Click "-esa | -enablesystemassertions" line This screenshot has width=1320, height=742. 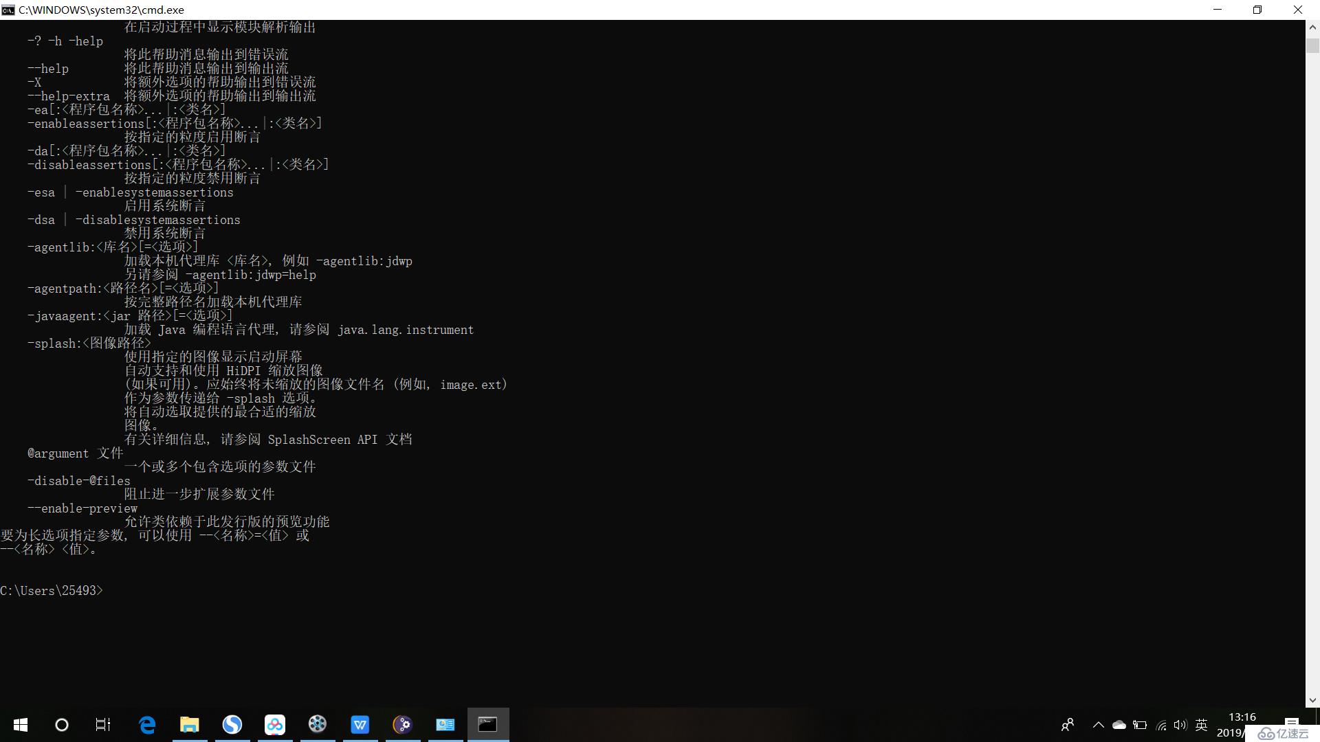131,192
